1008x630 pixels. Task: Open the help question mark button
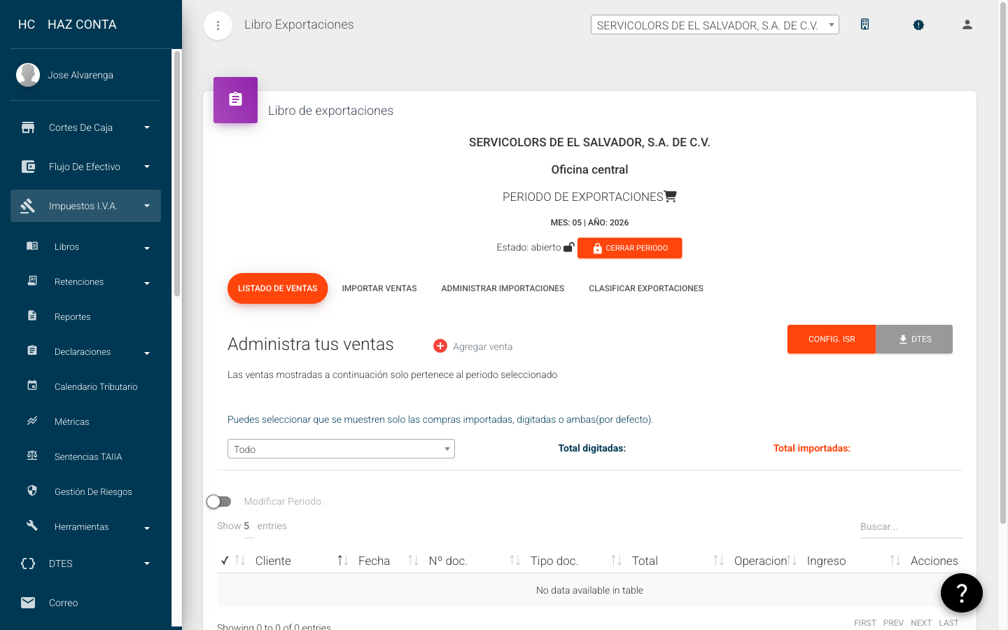pos(962,593)
